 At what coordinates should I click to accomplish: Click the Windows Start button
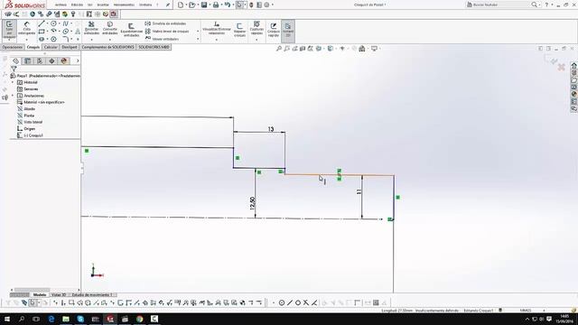(x=7, y=319)
